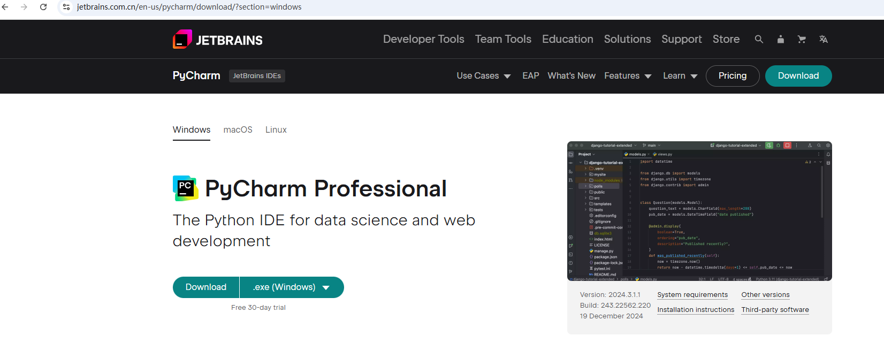Viewport: 884px width, 343px height.
Task: Click the 'Build: 243.22562.220' text
Action: pyautogui.click(x=615, y=306)
